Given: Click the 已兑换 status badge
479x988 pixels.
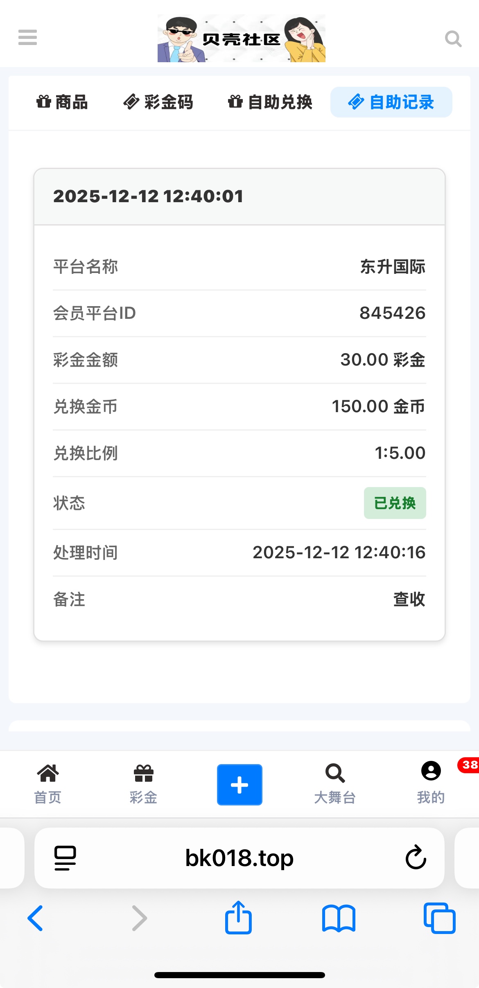Looking at the screenshot, I should [x=395, y=503].
